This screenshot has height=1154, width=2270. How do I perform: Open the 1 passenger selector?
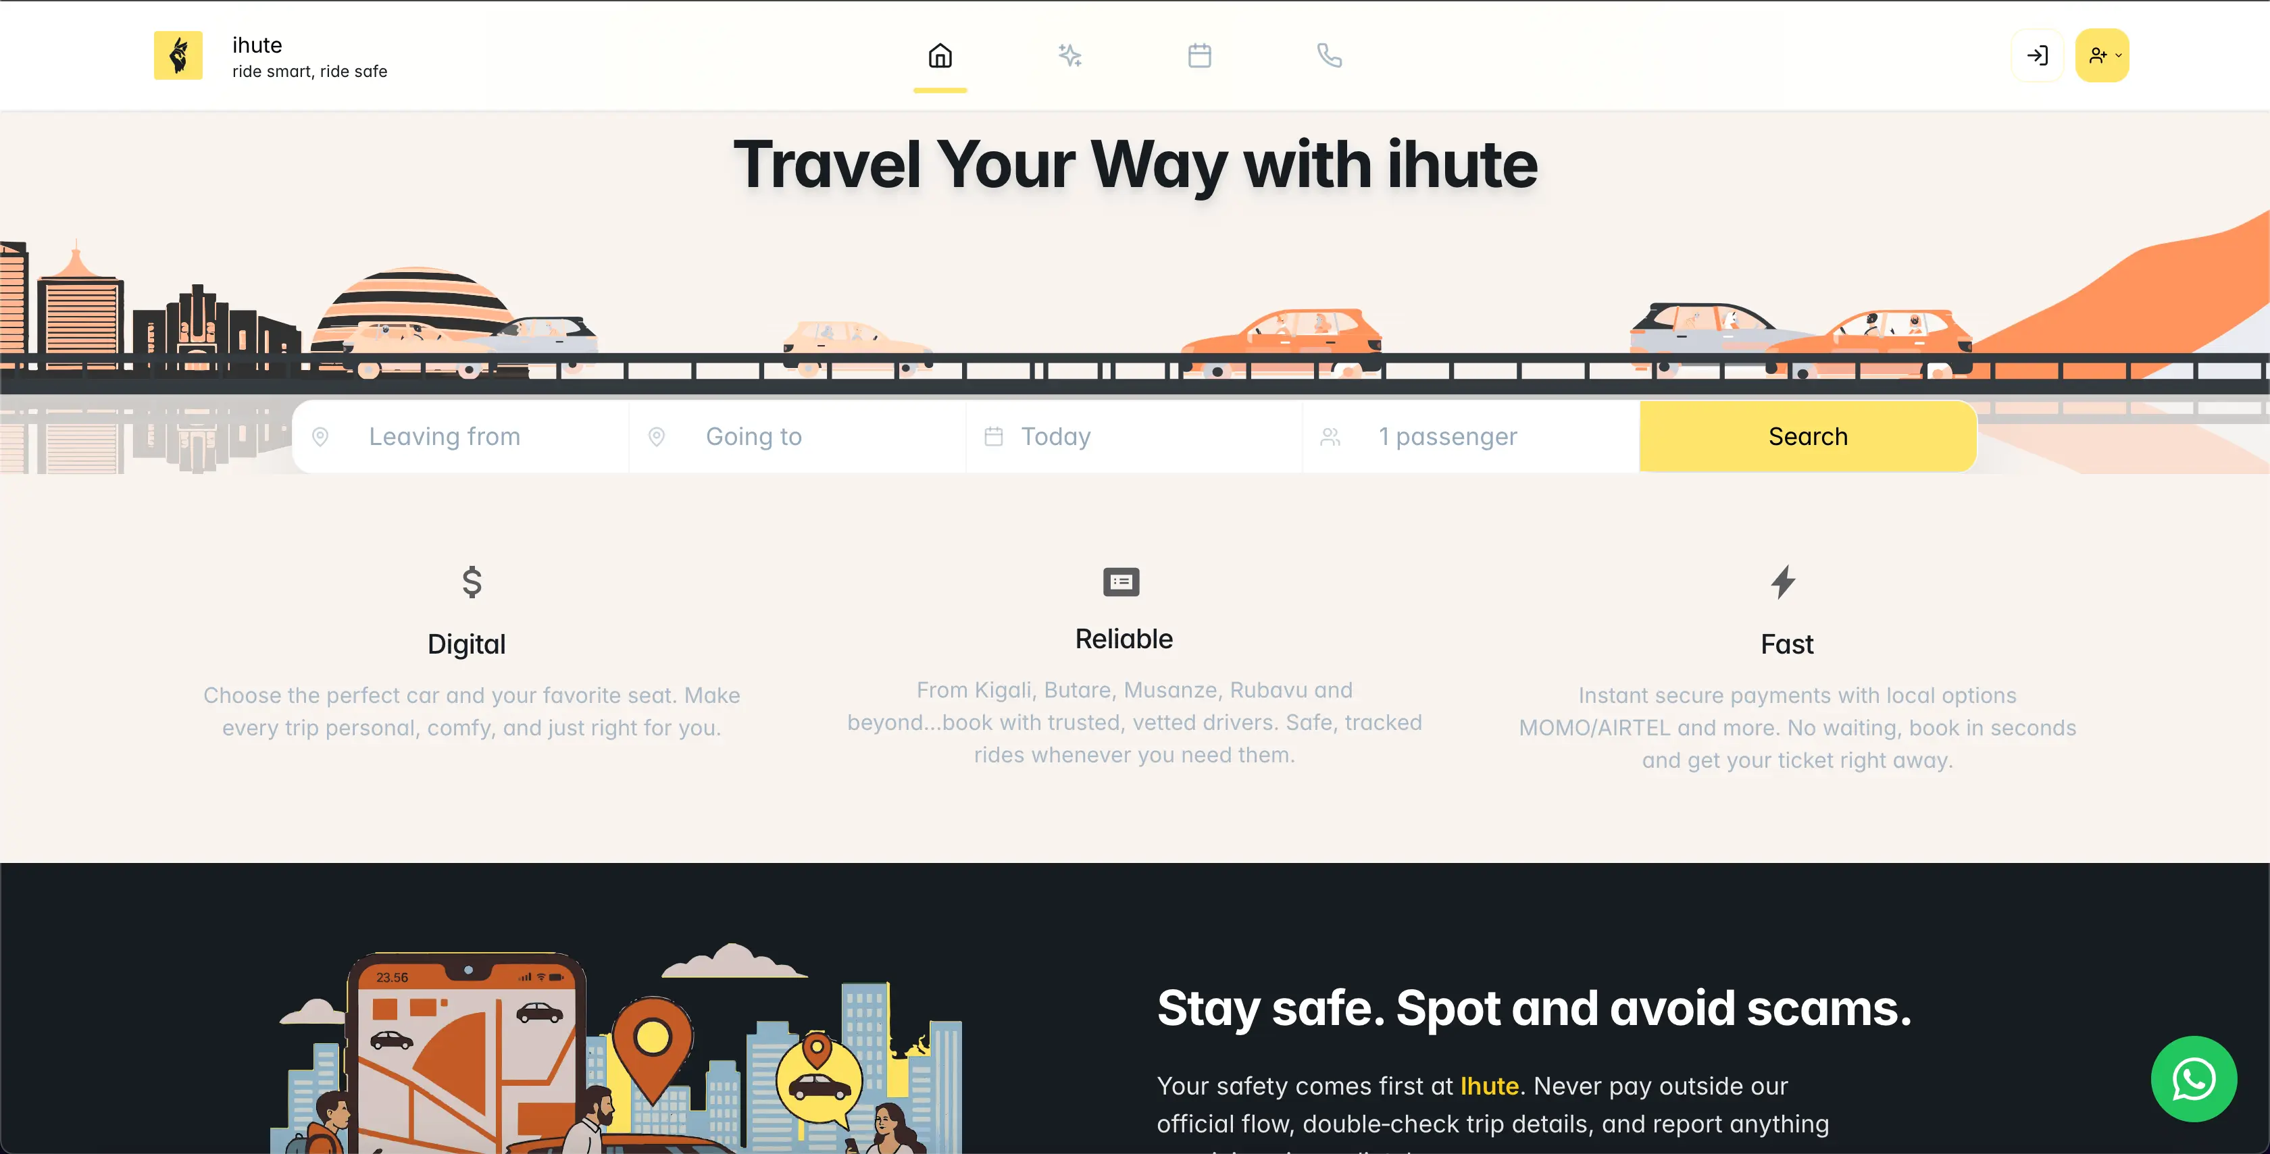(x=1471, y=437)
